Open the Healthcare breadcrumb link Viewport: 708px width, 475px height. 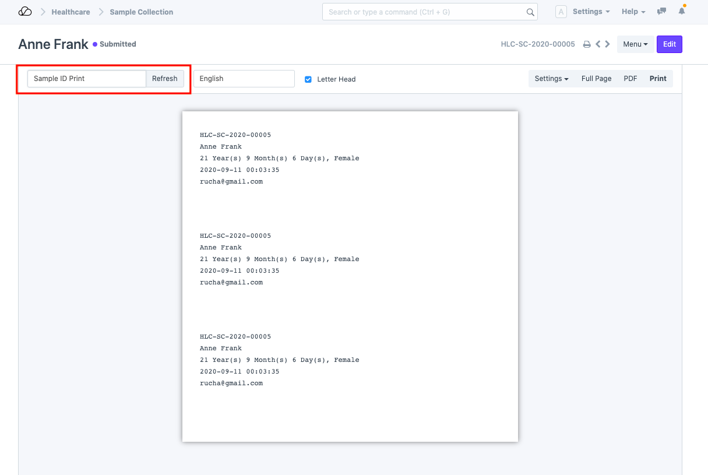coord(71,12)
